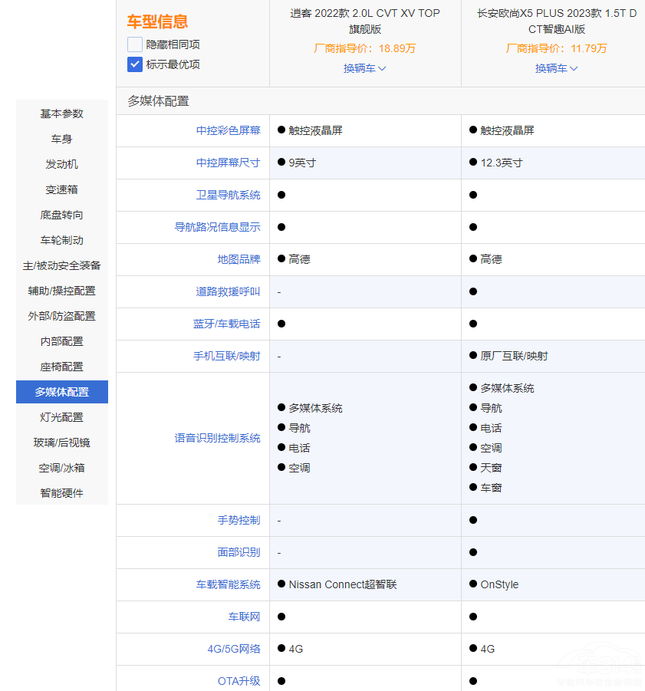Select 灯光配置 from the sidebar

pos(61,417)
